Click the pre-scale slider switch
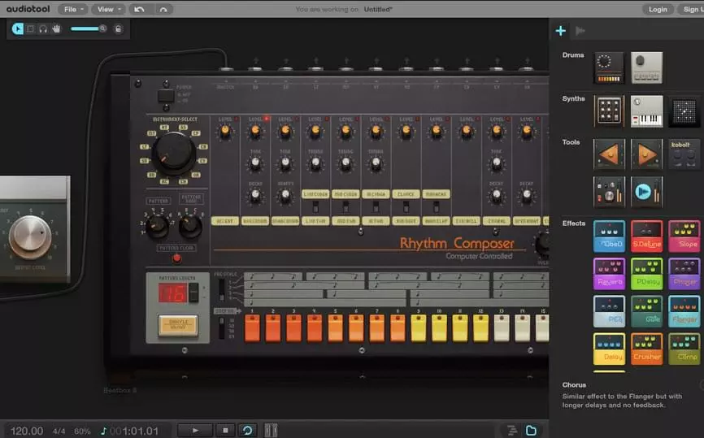 click(x=221, y=290)
